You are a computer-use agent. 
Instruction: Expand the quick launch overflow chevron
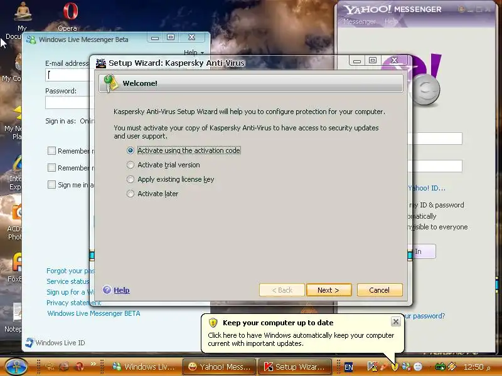click(93, 363)
